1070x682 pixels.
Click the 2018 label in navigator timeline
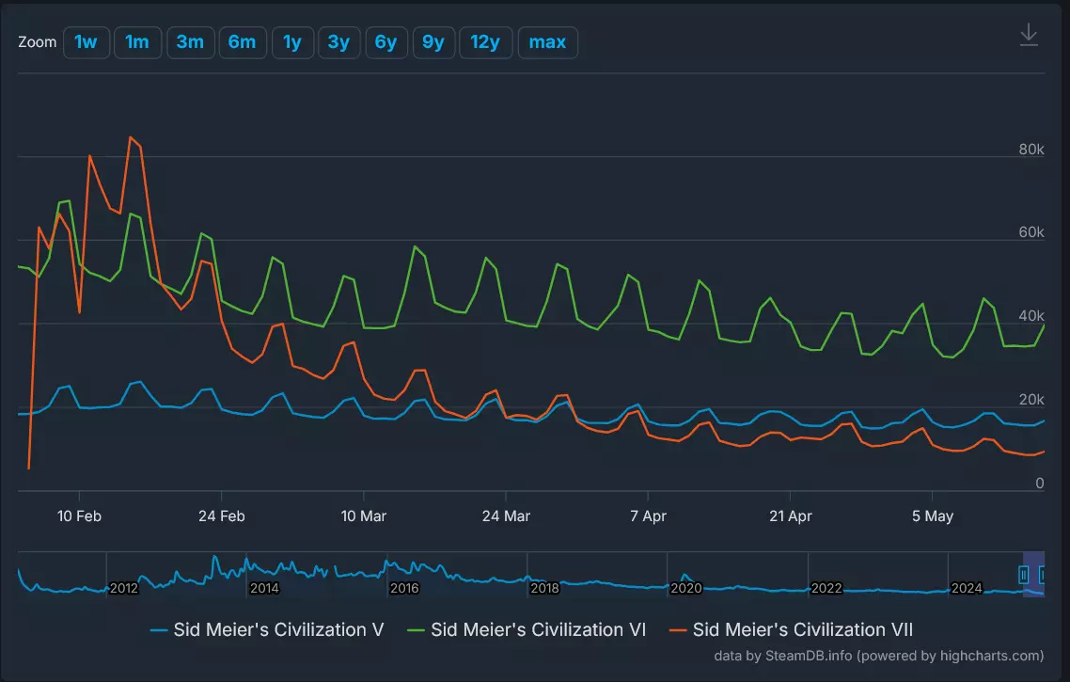click(x=544, y=588)
